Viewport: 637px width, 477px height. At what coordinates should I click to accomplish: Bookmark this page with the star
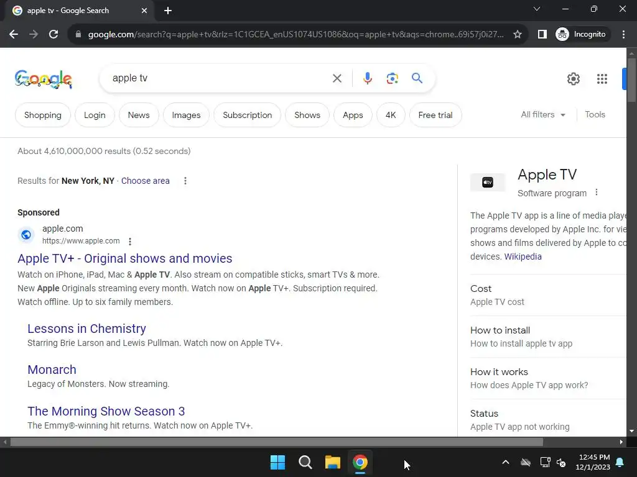coord(517,35)
